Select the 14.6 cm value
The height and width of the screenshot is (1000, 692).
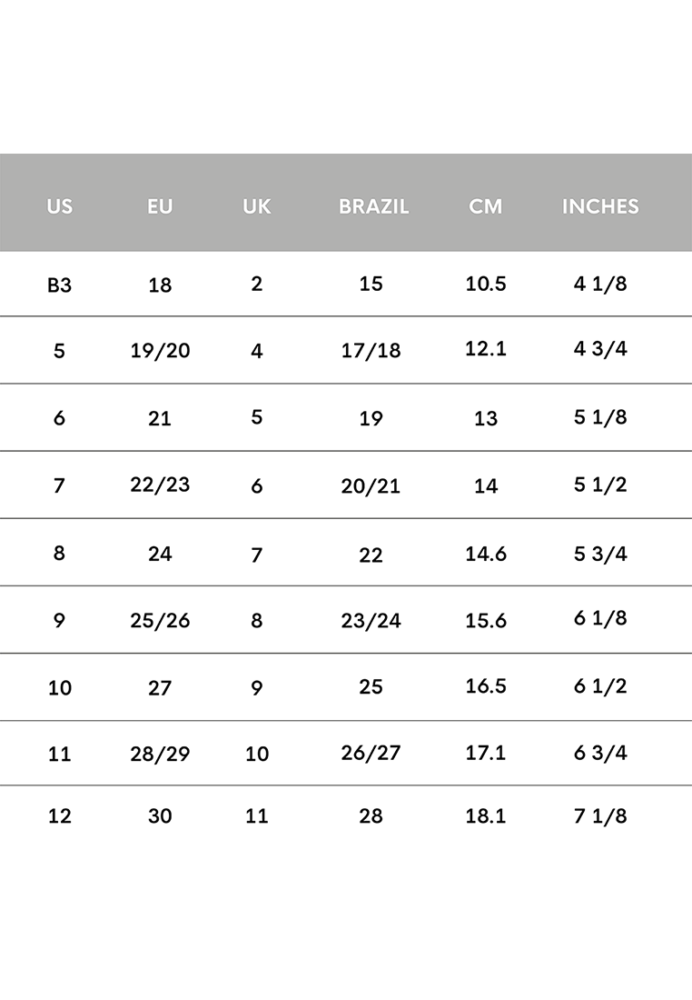coord(486,554)
